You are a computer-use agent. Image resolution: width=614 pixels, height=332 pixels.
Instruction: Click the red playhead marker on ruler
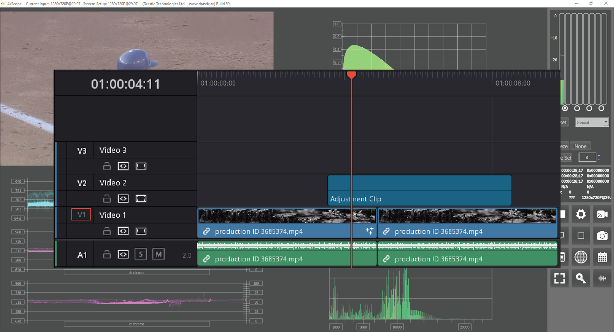(351, 75)
